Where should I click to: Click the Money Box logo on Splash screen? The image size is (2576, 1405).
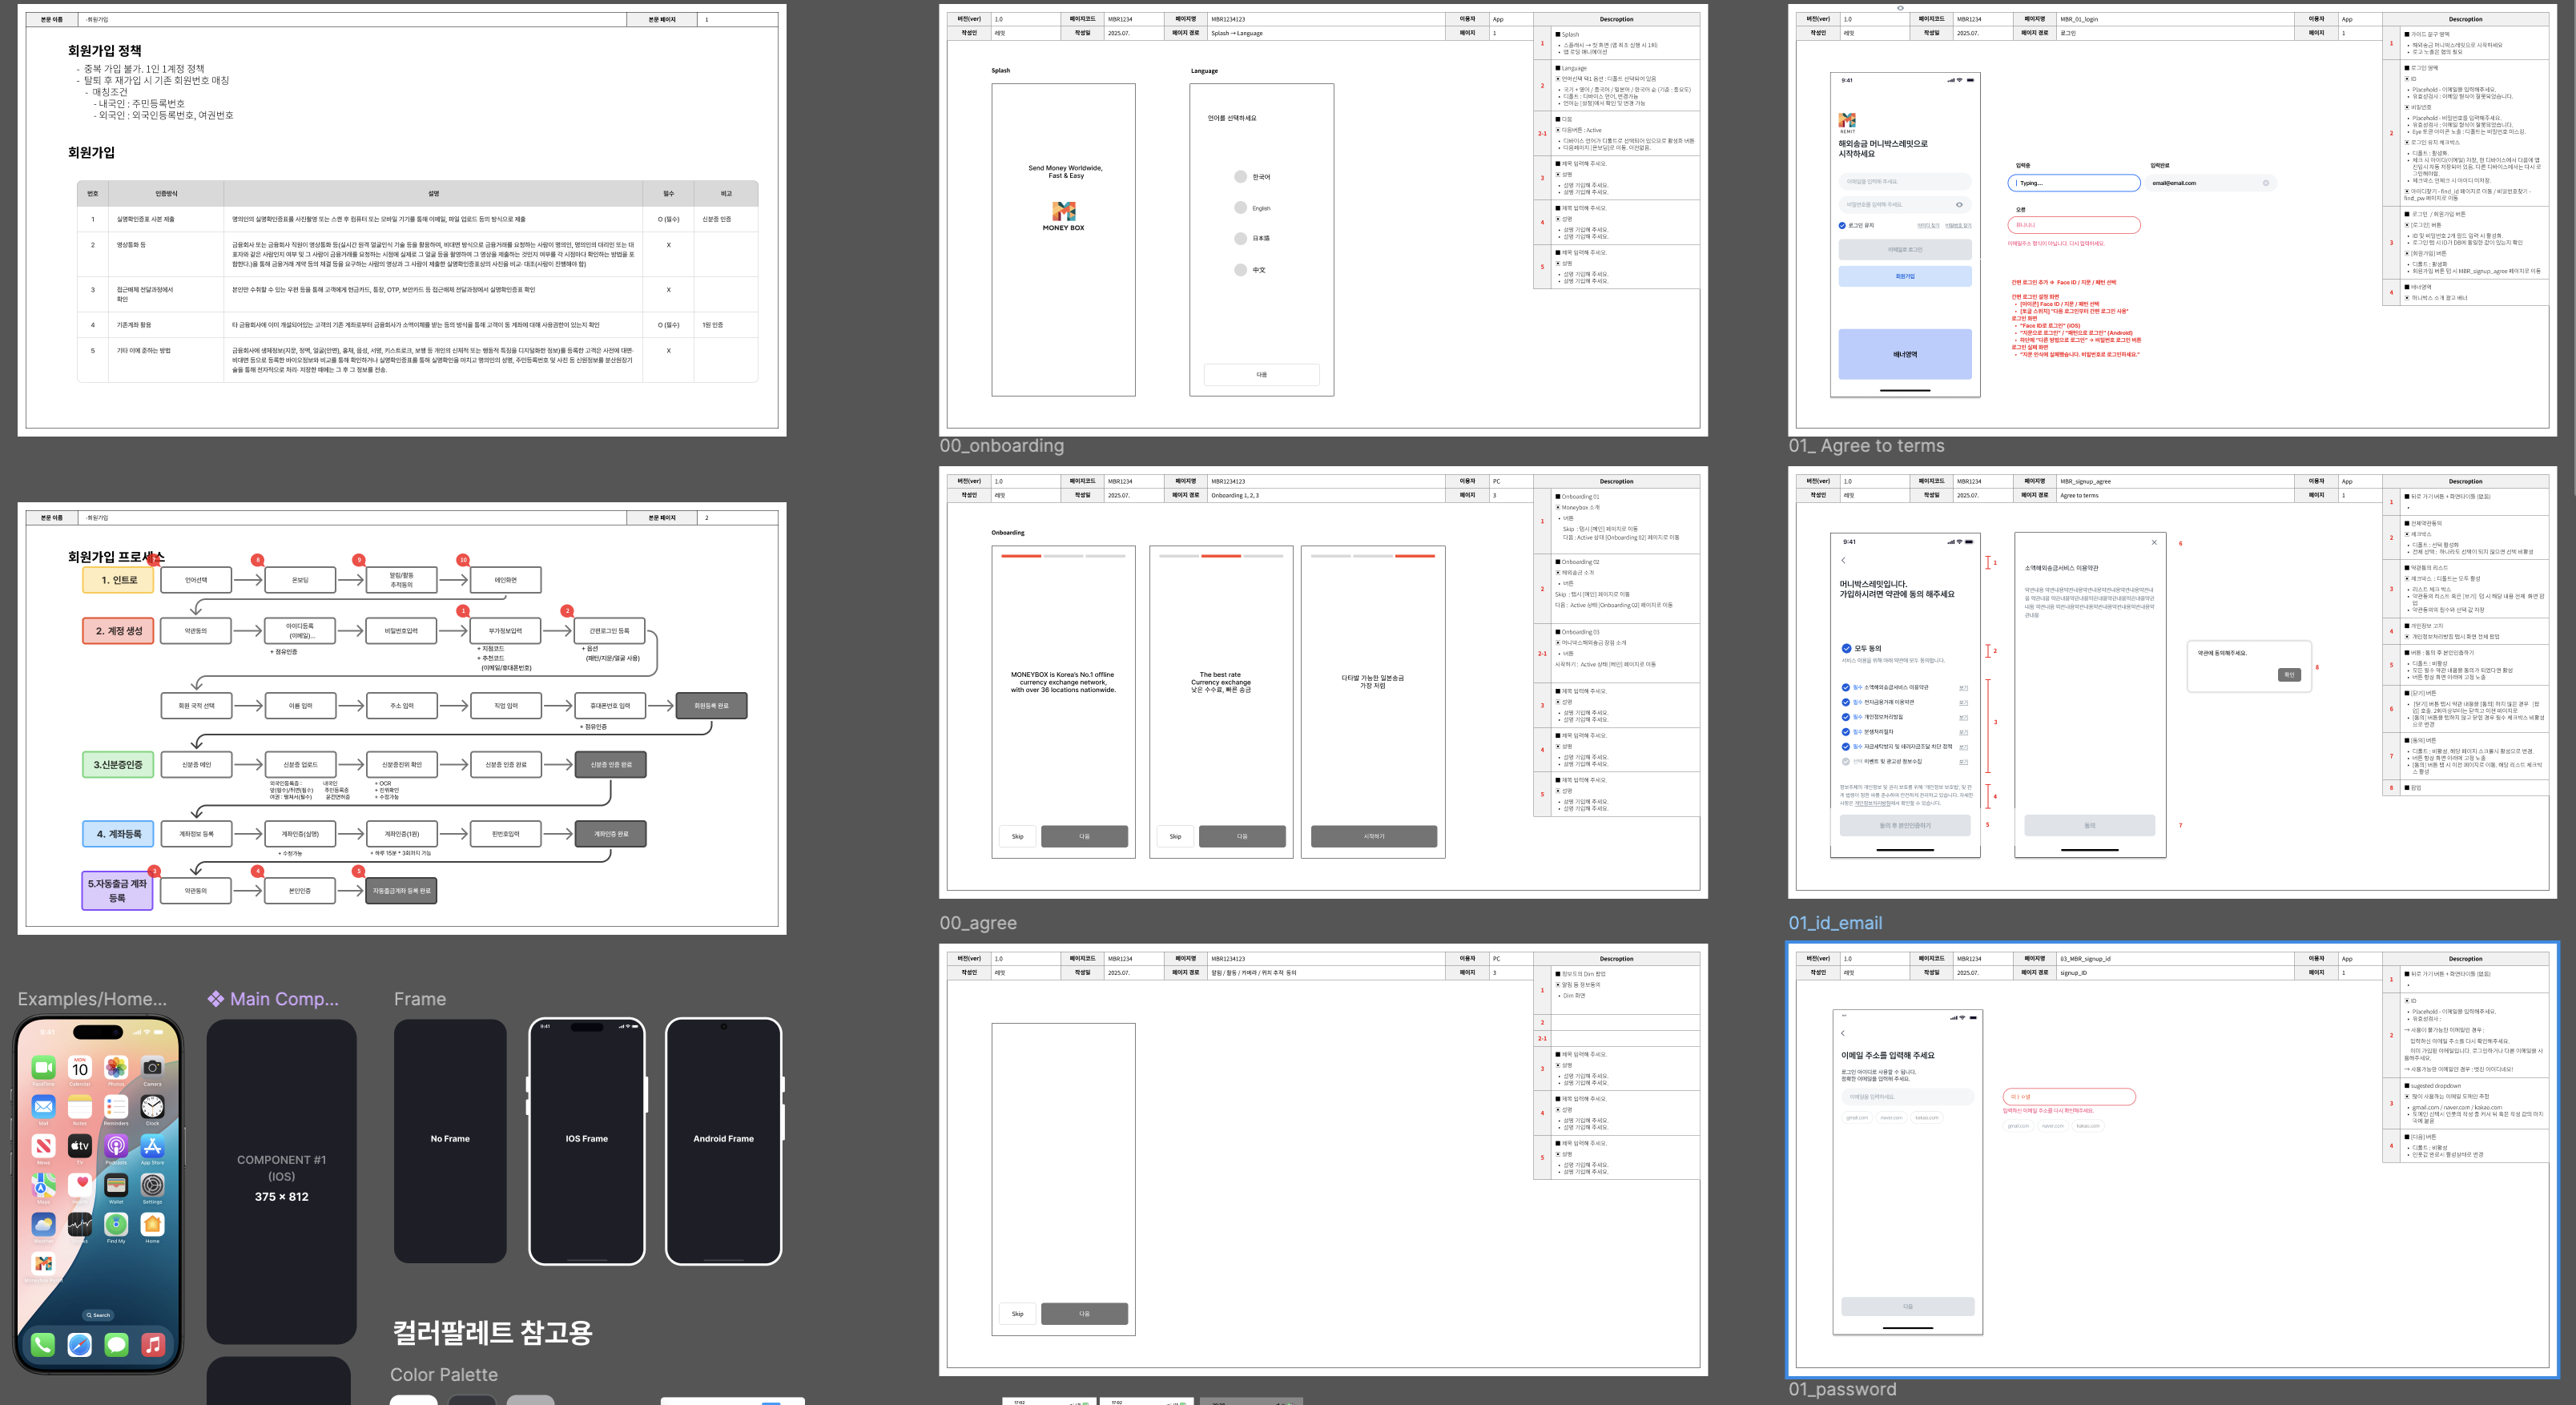point(1063,211)
